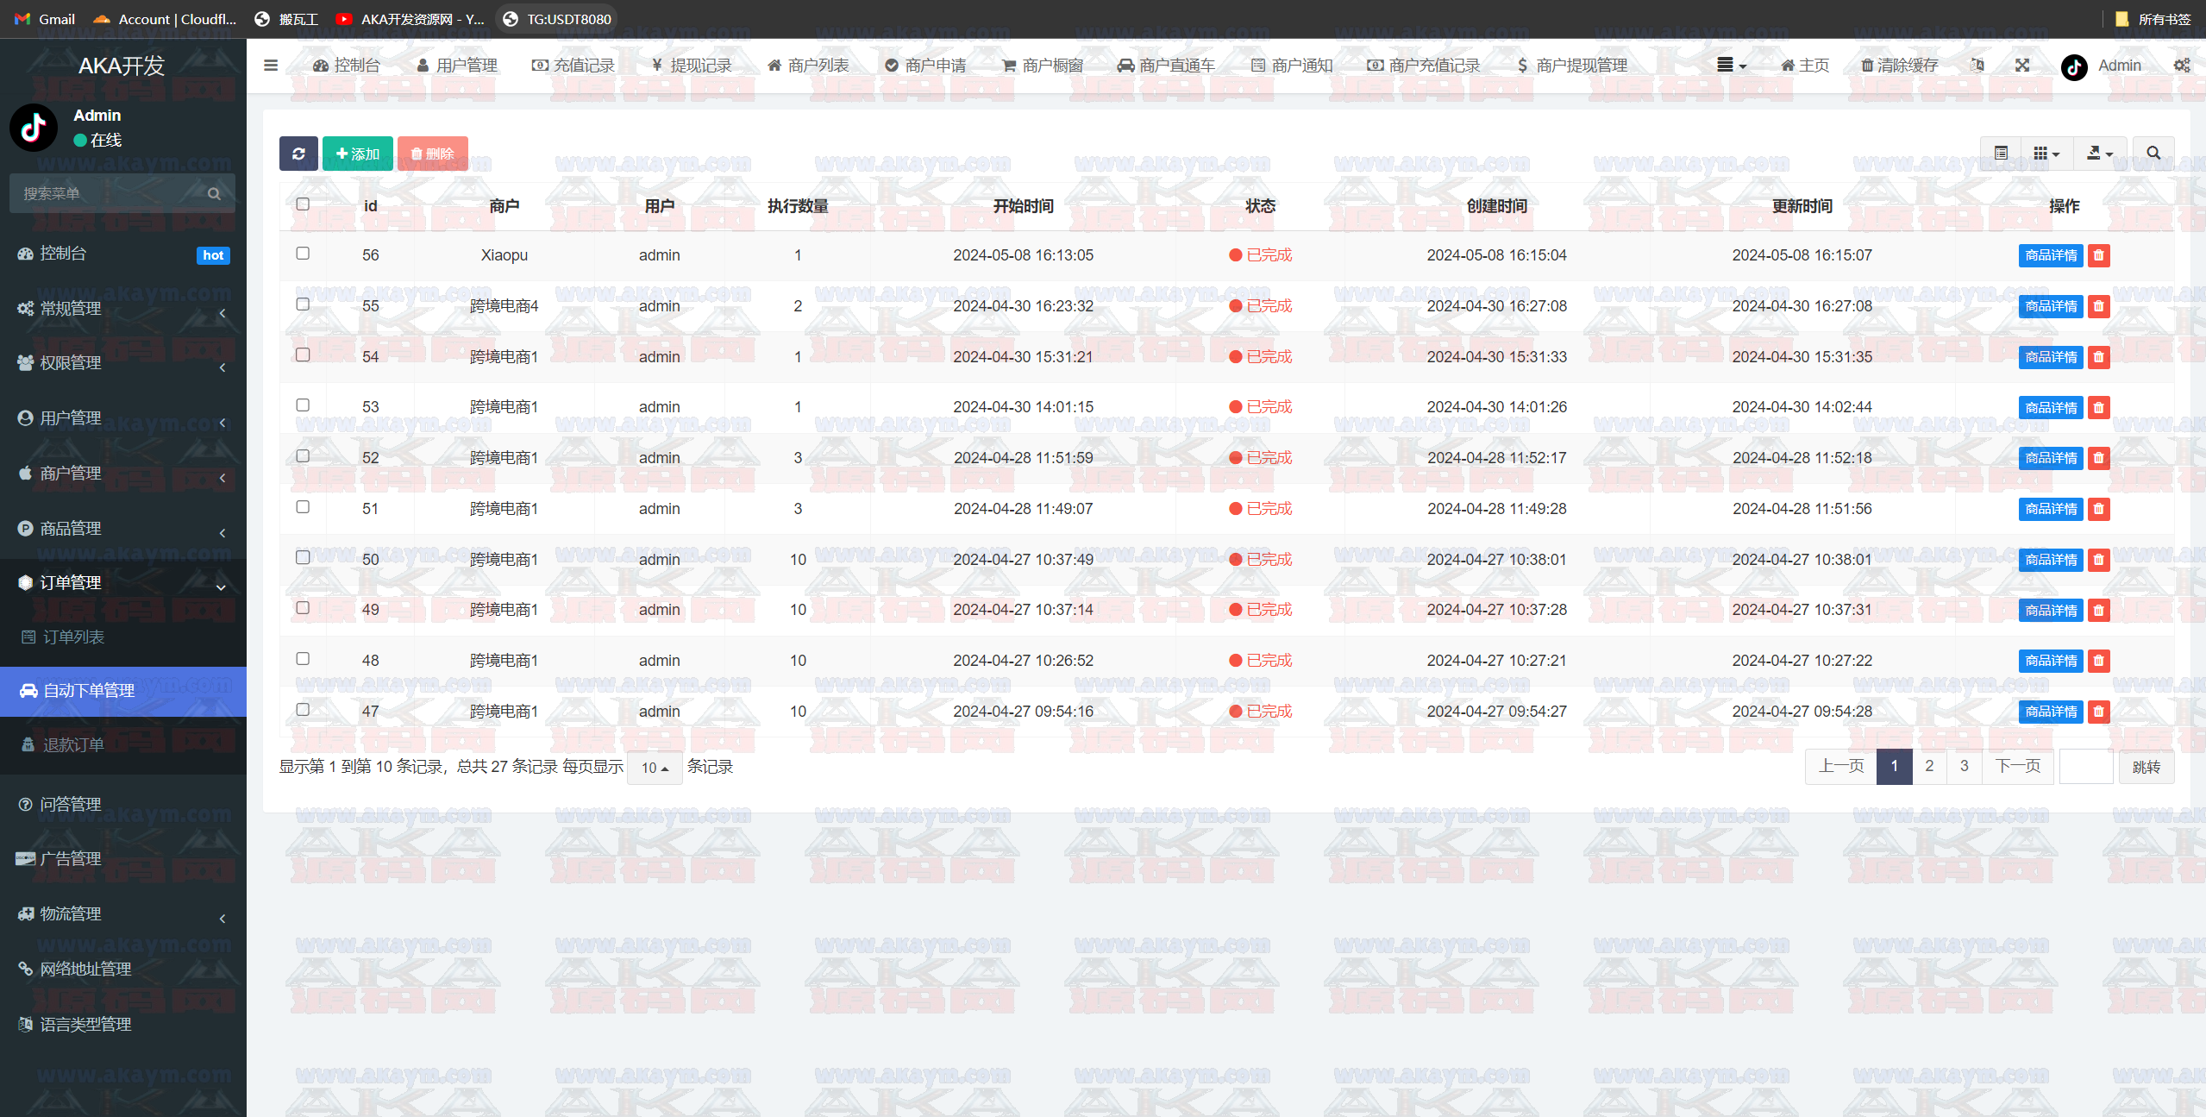The image size is (2206, 1117).
Task: Open the columns grid dropdown
Action: click(2046, 154)
